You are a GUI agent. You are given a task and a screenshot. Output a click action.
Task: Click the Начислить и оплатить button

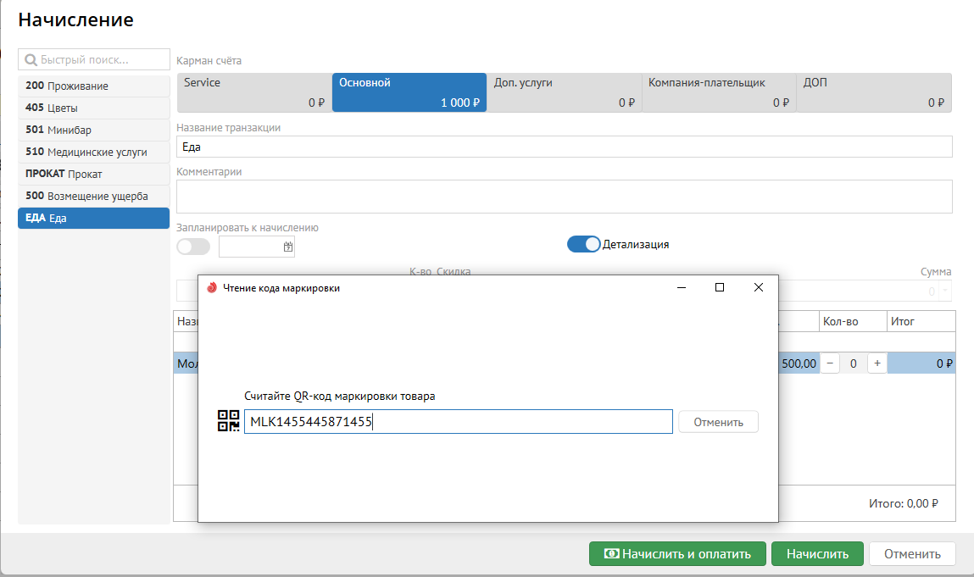[x=677, y=554]
